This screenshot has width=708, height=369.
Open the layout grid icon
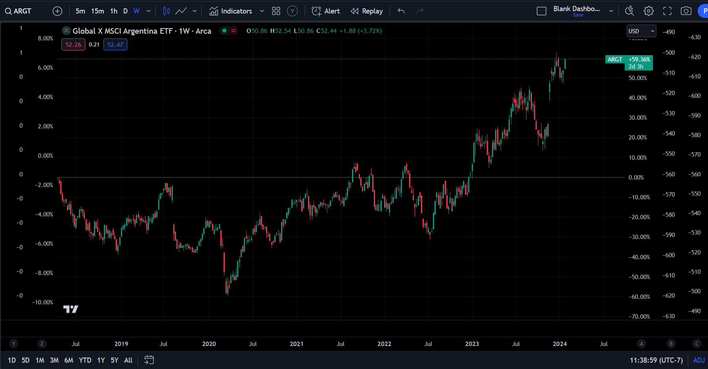pyautogui.click(x=276, y=11)
